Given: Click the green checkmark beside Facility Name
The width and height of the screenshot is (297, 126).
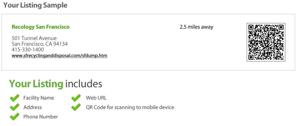Looking at the screenshot, I should click(15, 98).
